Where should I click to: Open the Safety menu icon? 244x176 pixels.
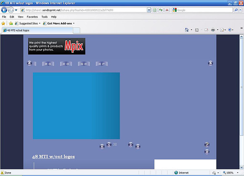click(x=231, y=30)
